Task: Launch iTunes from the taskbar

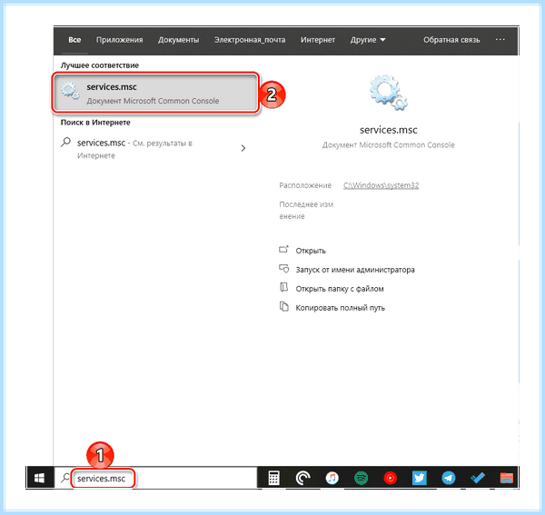Action: tap(332, 478)
